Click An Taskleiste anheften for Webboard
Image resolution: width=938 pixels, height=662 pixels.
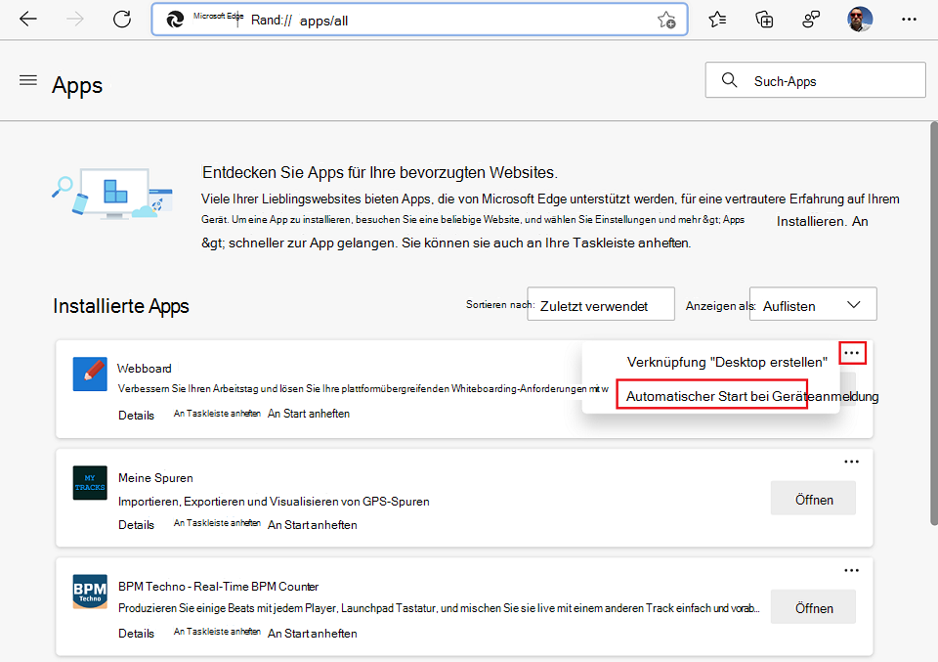pyautogui.click(x=217, y=414)
